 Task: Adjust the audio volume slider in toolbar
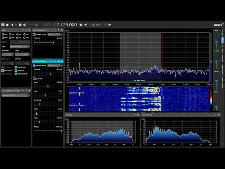pos(33,25)
